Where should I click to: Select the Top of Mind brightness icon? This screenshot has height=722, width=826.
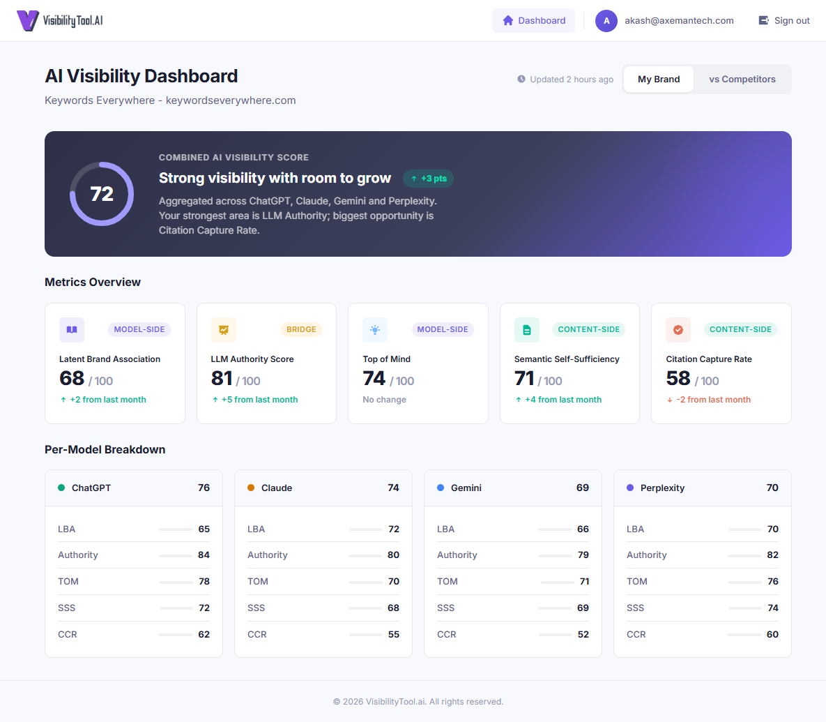pos(375,329)
